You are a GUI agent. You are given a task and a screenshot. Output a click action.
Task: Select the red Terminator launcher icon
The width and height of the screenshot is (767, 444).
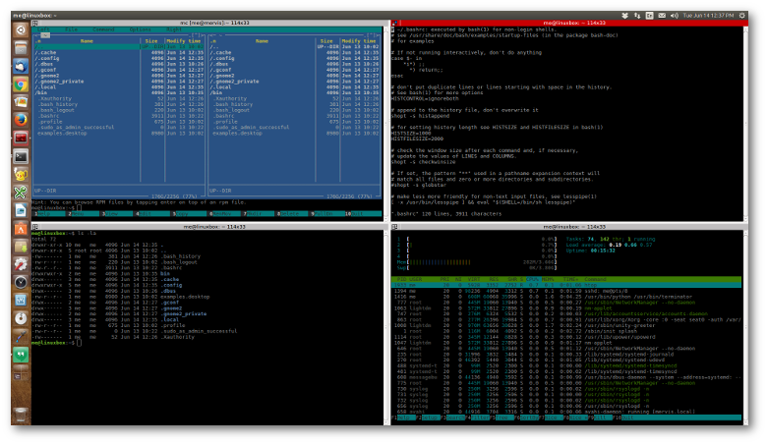click(x=21, y=139)
